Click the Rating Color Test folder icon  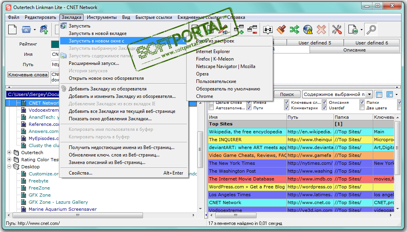16,160
